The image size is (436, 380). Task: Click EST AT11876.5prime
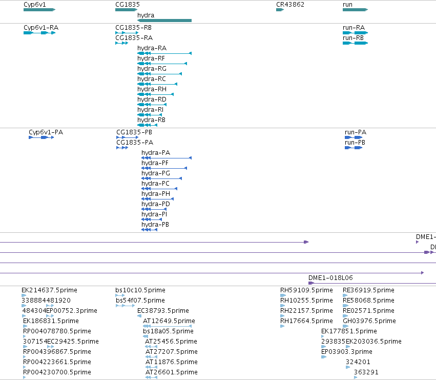pyautogui.click(x=172, y=362)
